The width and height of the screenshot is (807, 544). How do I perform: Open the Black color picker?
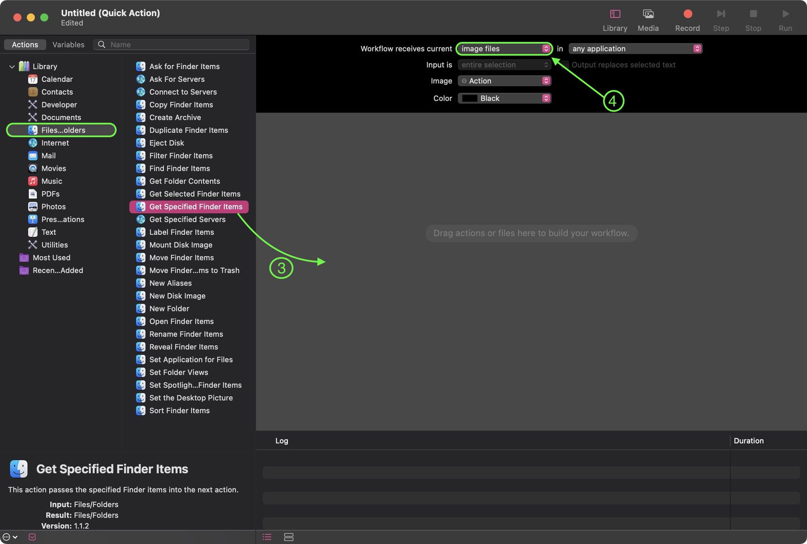[504, 98]
